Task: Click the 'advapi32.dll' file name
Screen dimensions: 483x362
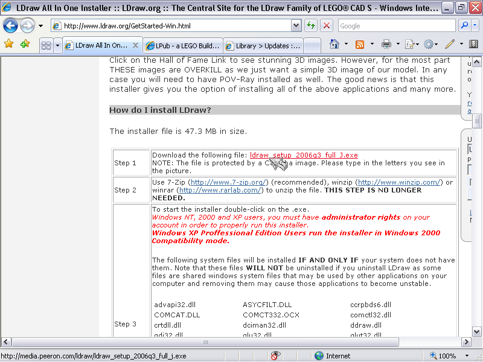Action: [174, 305]
